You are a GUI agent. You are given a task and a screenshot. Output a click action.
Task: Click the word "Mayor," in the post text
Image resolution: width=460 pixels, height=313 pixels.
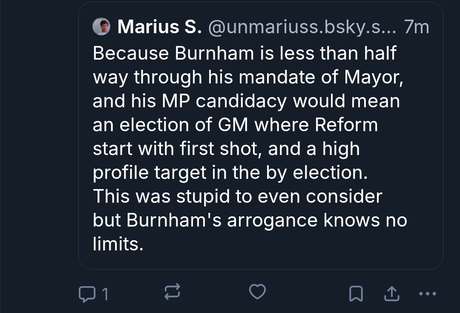pyautogui.click(x=374, y=77)
